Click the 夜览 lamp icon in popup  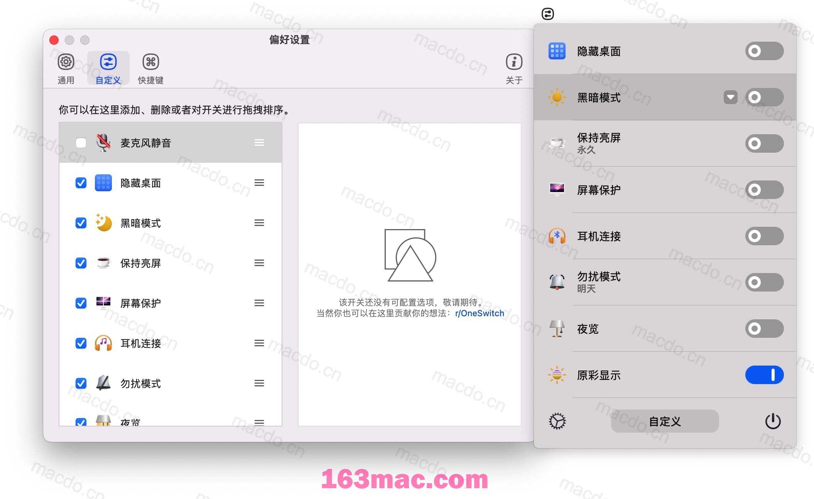tap(557, 329)
